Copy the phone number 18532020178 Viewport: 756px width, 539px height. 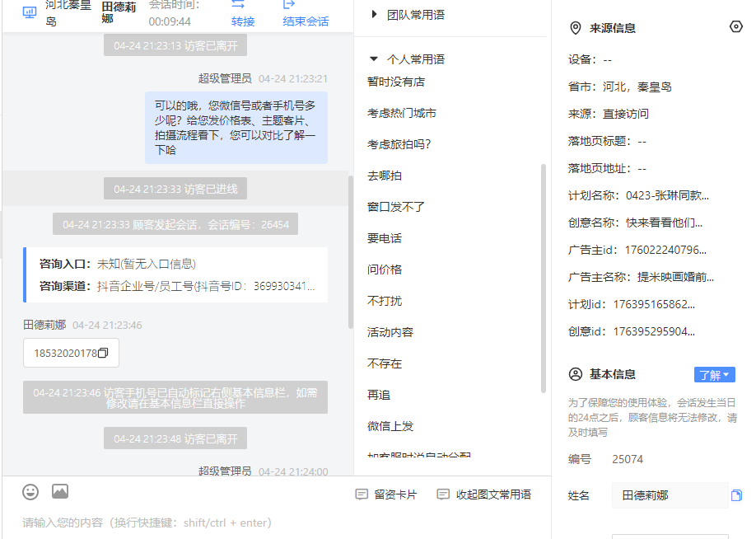[103, 354]
